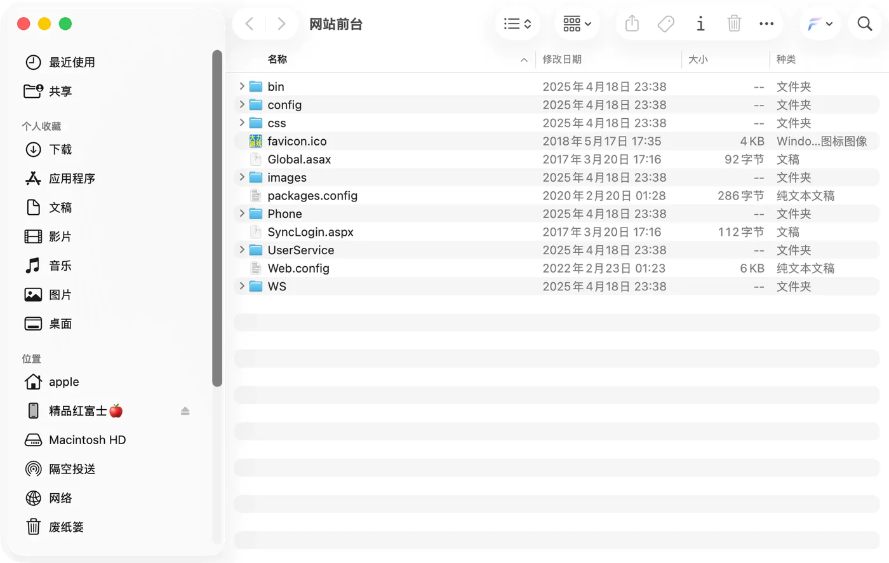The width and height of the screenshot is (889, 563).
Task: Click the Share toolbar icon
Action: pos(632,24)
